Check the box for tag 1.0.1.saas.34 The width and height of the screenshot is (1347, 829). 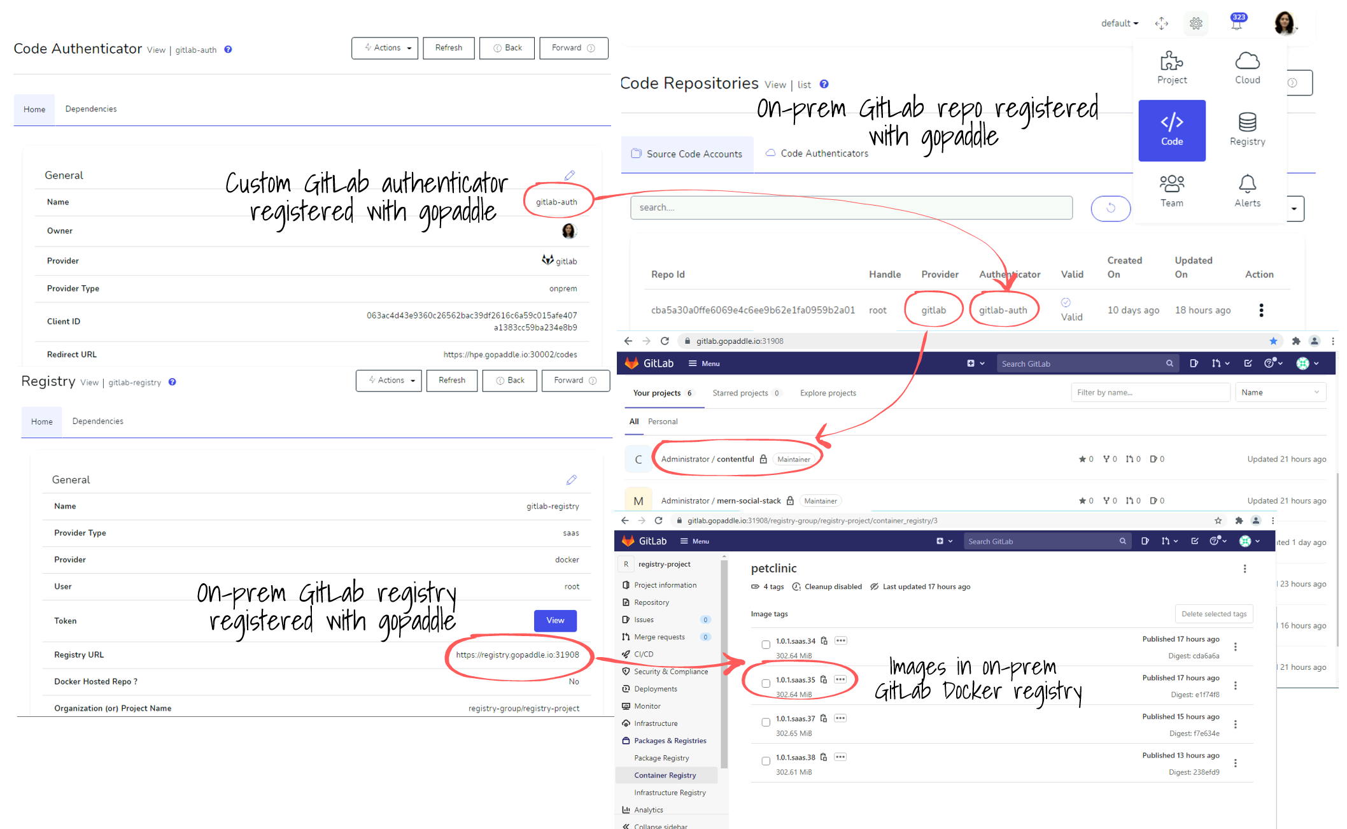(x=766, y=645)
